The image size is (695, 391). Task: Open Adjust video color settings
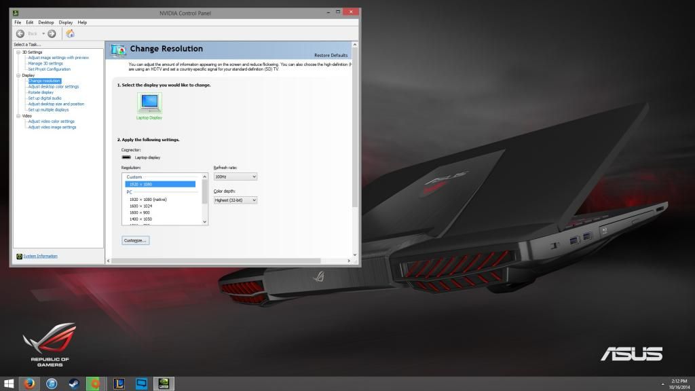tap(52, 121)
